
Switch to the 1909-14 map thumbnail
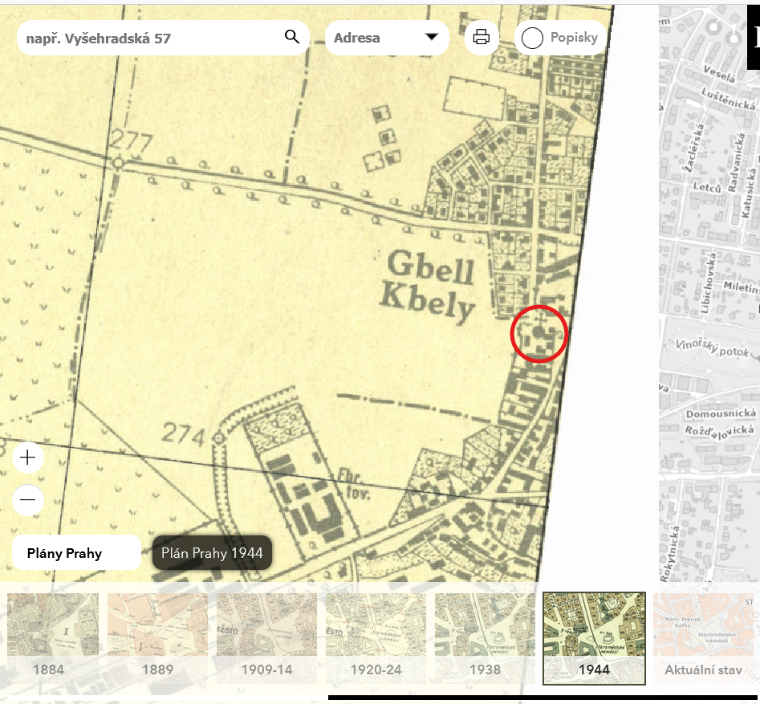[266, 638]
